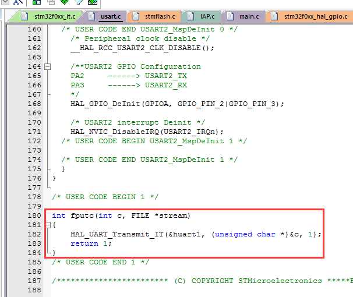Click the file icon on IAP.c tab
This screenshot has width=353, height=297.
190,16
